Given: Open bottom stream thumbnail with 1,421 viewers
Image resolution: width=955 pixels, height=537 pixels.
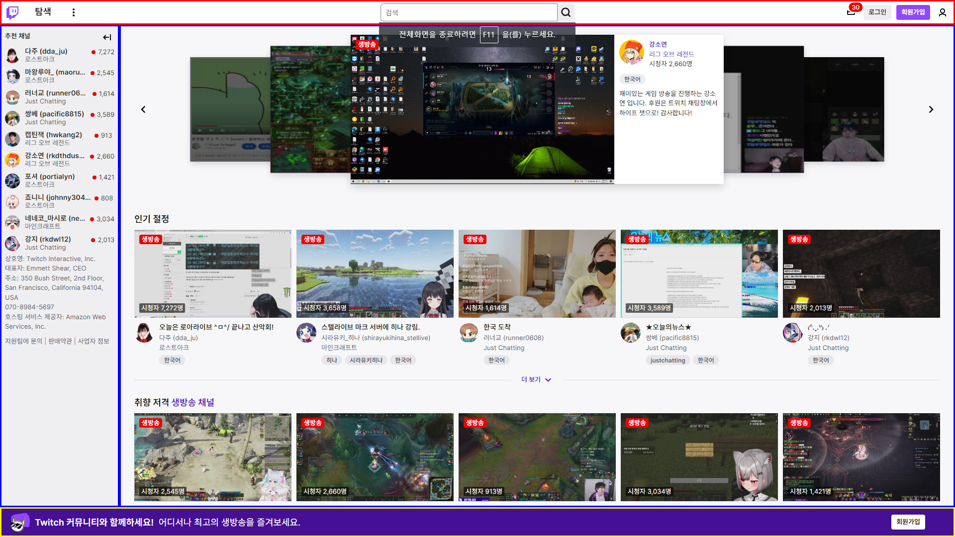Looking at the screenshot, I should pos(861,457).
